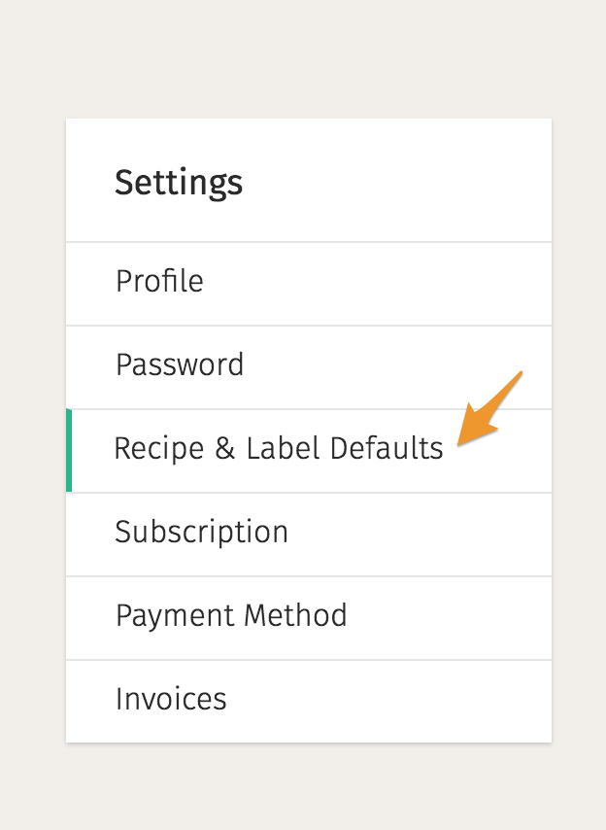This screenshot has width=606, height=830.
Task: Select Recipe & Label Defaults
Action: click(x=309, y=451)
